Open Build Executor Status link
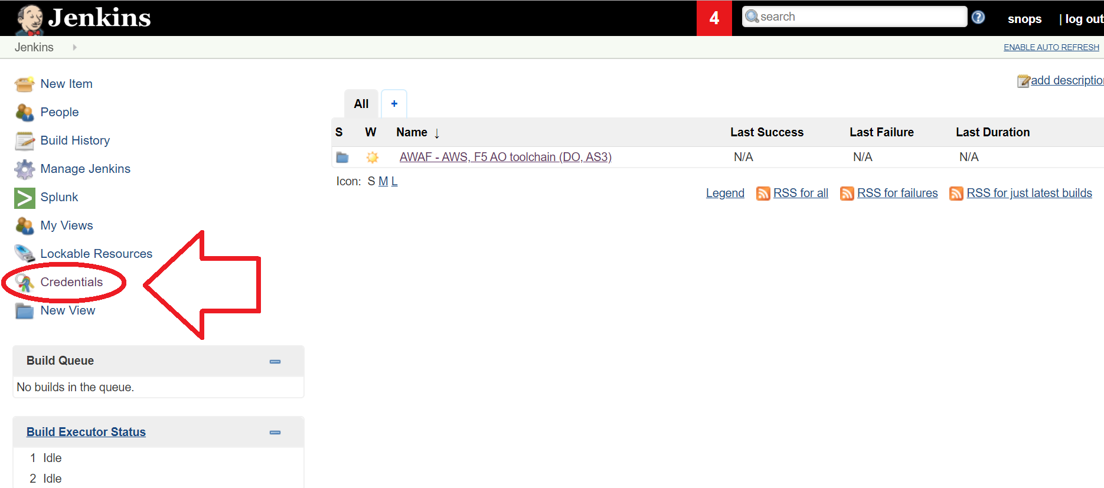 click(x=86, y=432)
